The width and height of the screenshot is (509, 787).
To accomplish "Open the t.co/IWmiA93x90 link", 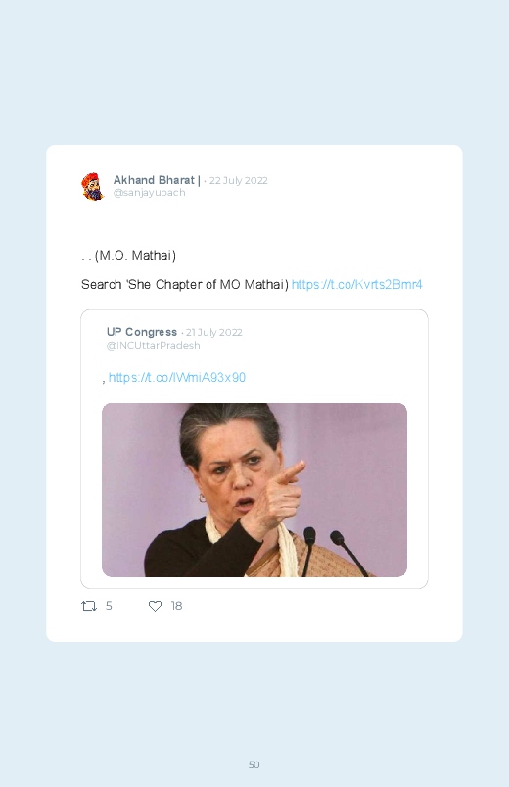I will [177, 377].
